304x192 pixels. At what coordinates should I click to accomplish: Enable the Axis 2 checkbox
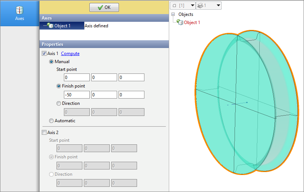[44, 133]
